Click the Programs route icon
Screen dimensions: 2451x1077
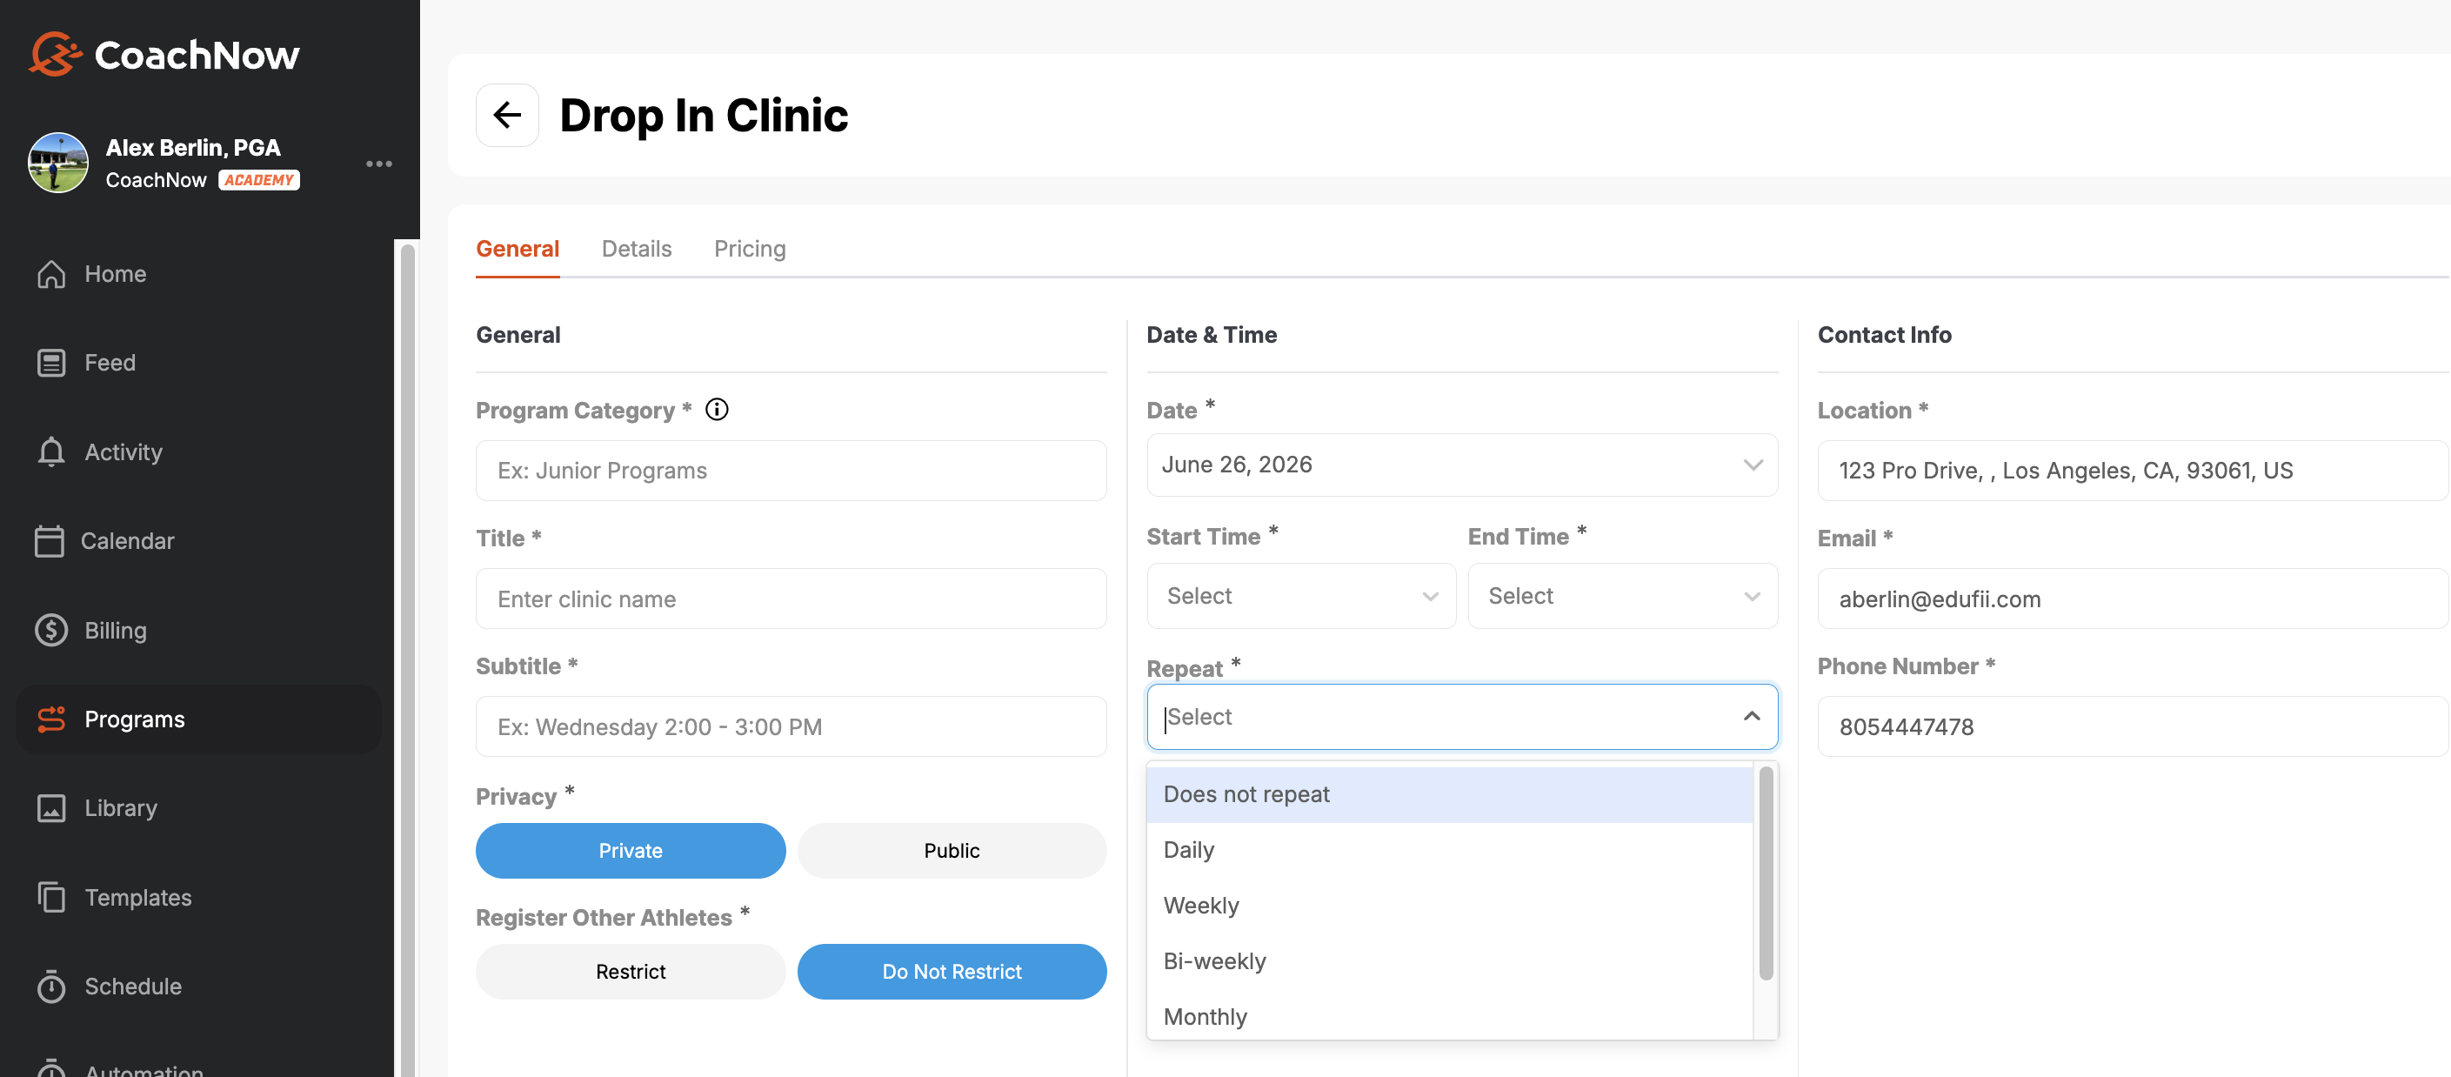tap(51, 719)
